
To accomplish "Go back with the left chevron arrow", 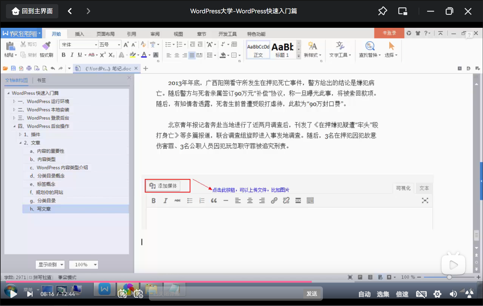I will [x=70, y=11].
